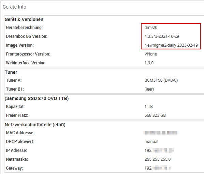Select the Frontprozessor Version value VNone
Image resolution: width=204 pixels, height=174 pixels.
pyautogui.click(x=150, y=54)
